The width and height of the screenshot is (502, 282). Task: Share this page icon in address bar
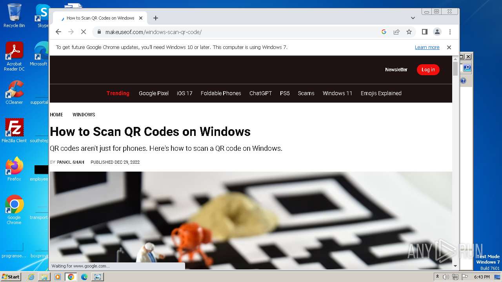coord(397,32)
